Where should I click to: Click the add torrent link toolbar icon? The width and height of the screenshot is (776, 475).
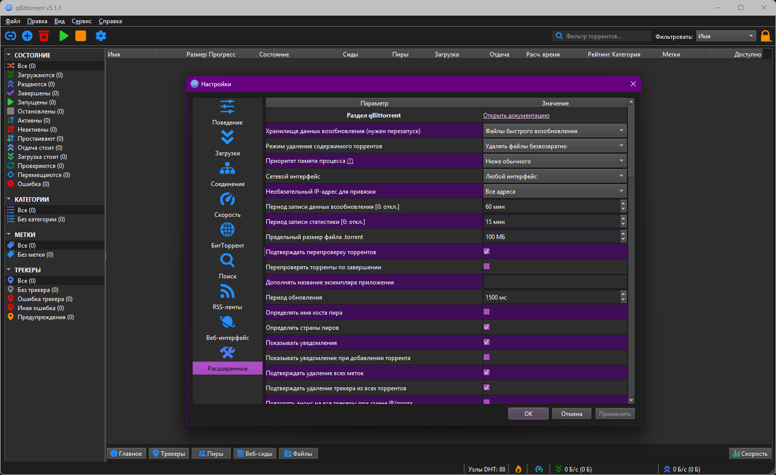(x=11, y=36)
